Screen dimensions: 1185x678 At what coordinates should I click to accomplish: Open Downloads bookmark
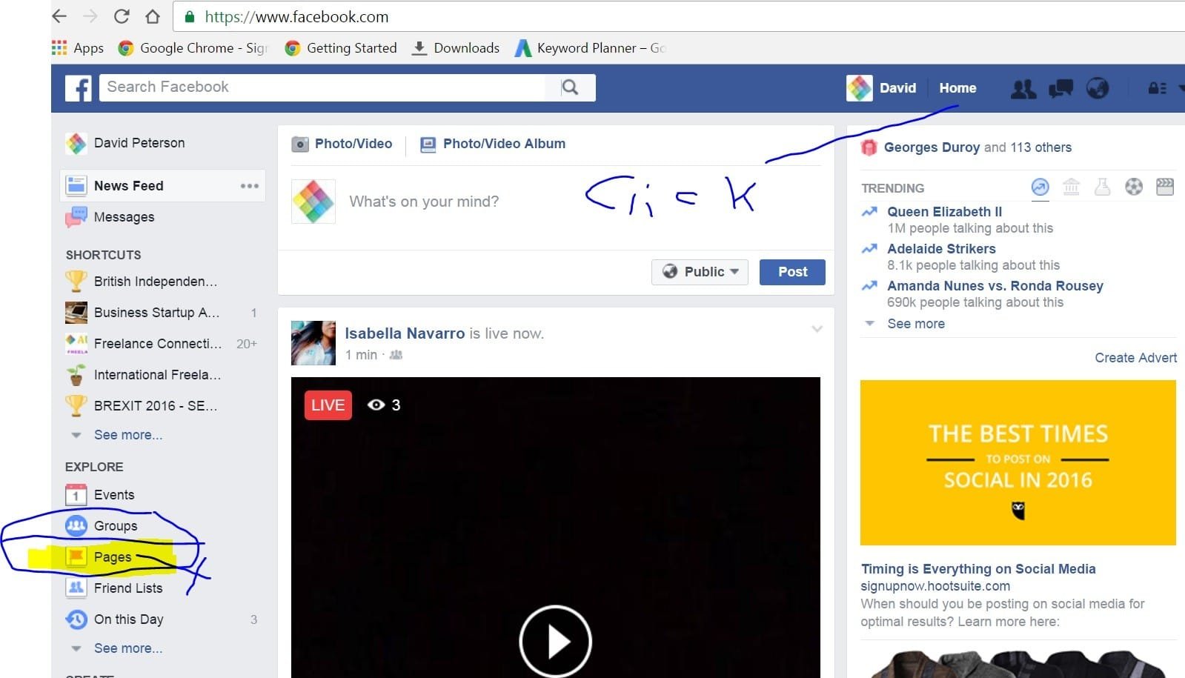456,48
